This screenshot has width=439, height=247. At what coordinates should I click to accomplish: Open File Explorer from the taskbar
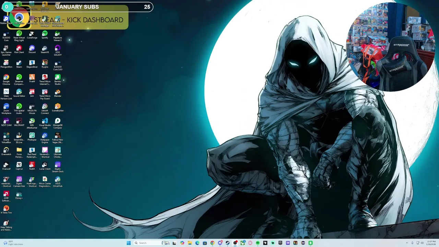[x=190, y=243]
